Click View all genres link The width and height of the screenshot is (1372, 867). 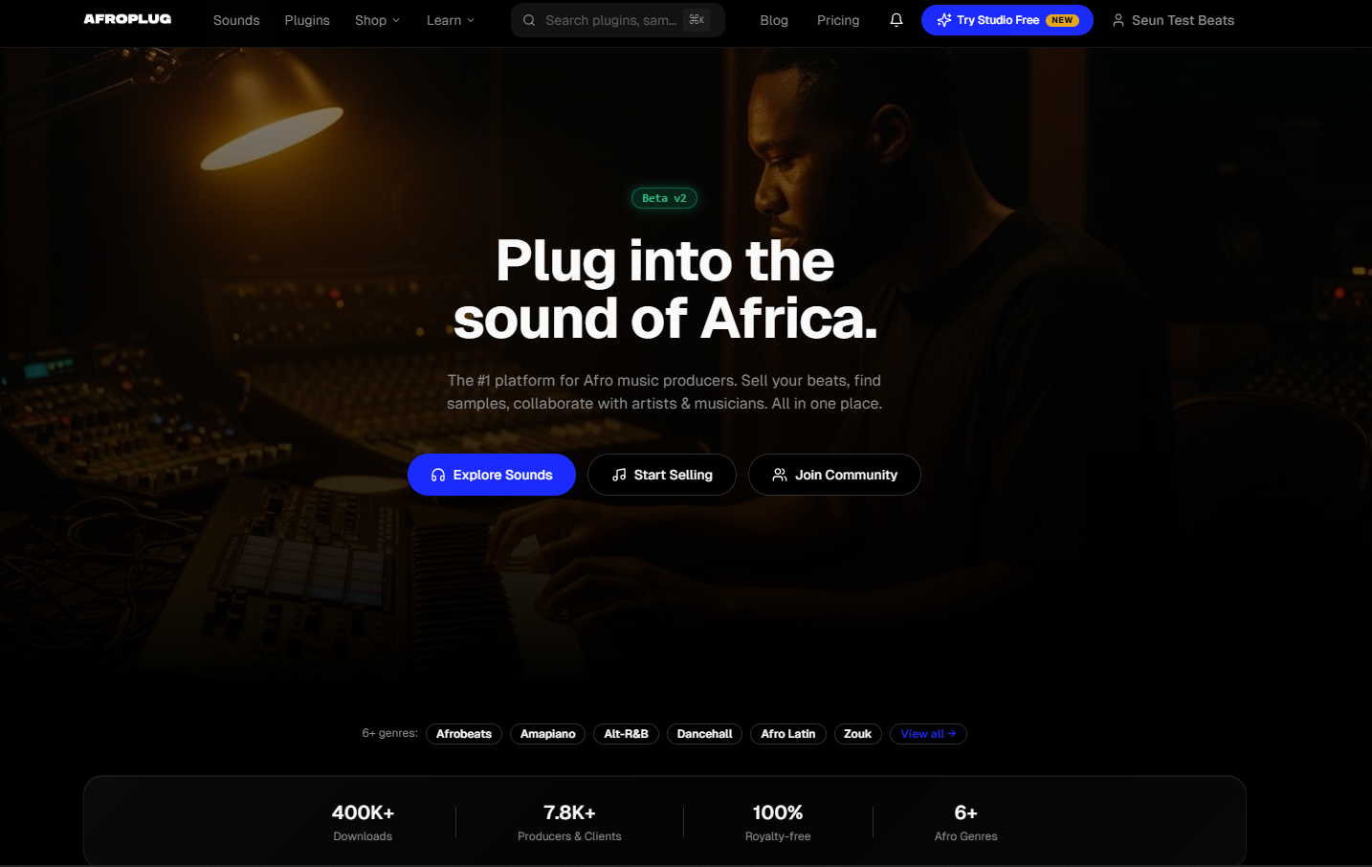click(928, 734)
